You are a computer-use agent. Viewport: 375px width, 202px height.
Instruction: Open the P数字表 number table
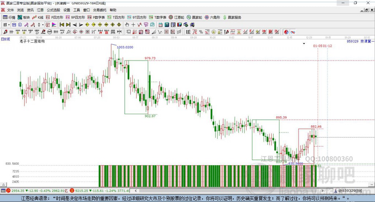96,18
